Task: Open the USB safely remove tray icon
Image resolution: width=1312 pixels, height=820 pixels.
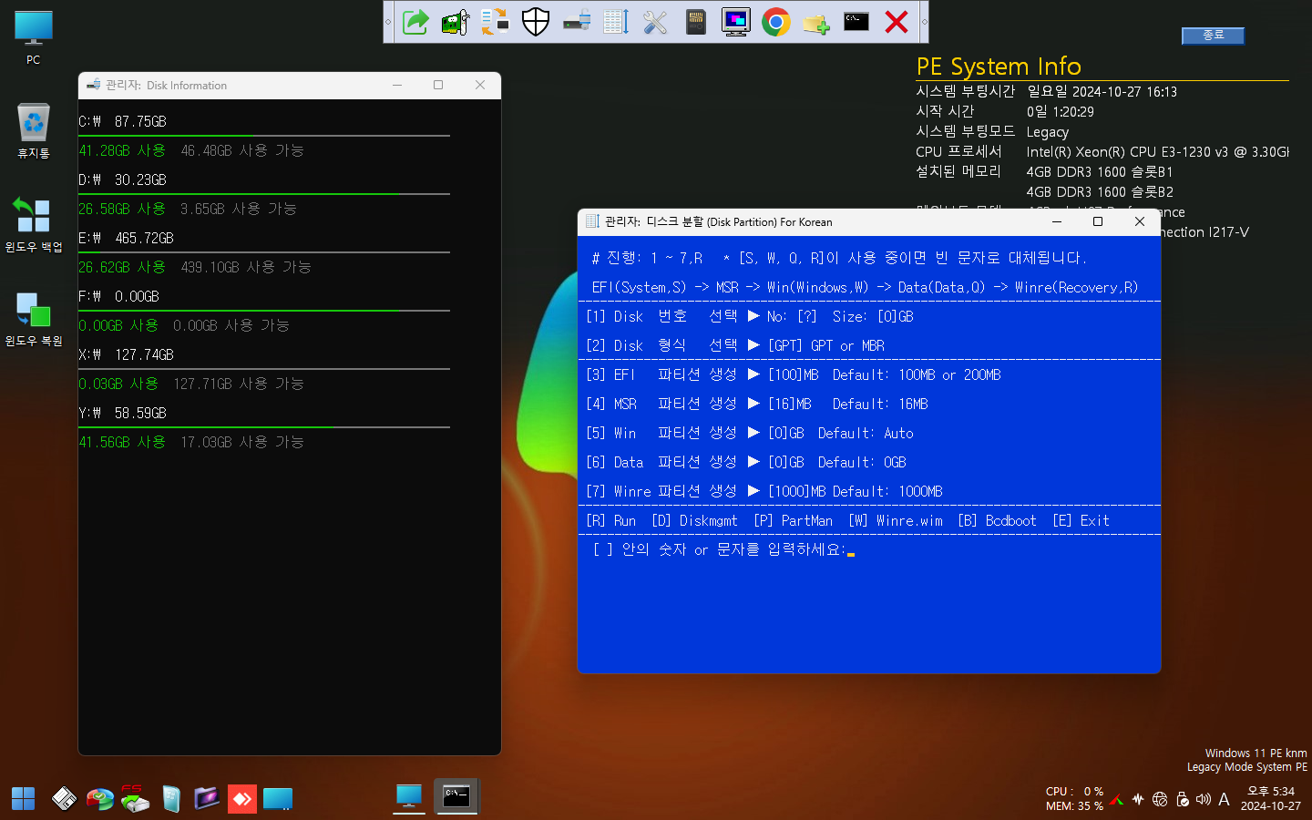Action: pos(1182,799)
